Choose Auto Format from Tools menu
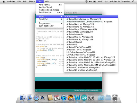This screenshot has width=137, height=103. point(50,5)
